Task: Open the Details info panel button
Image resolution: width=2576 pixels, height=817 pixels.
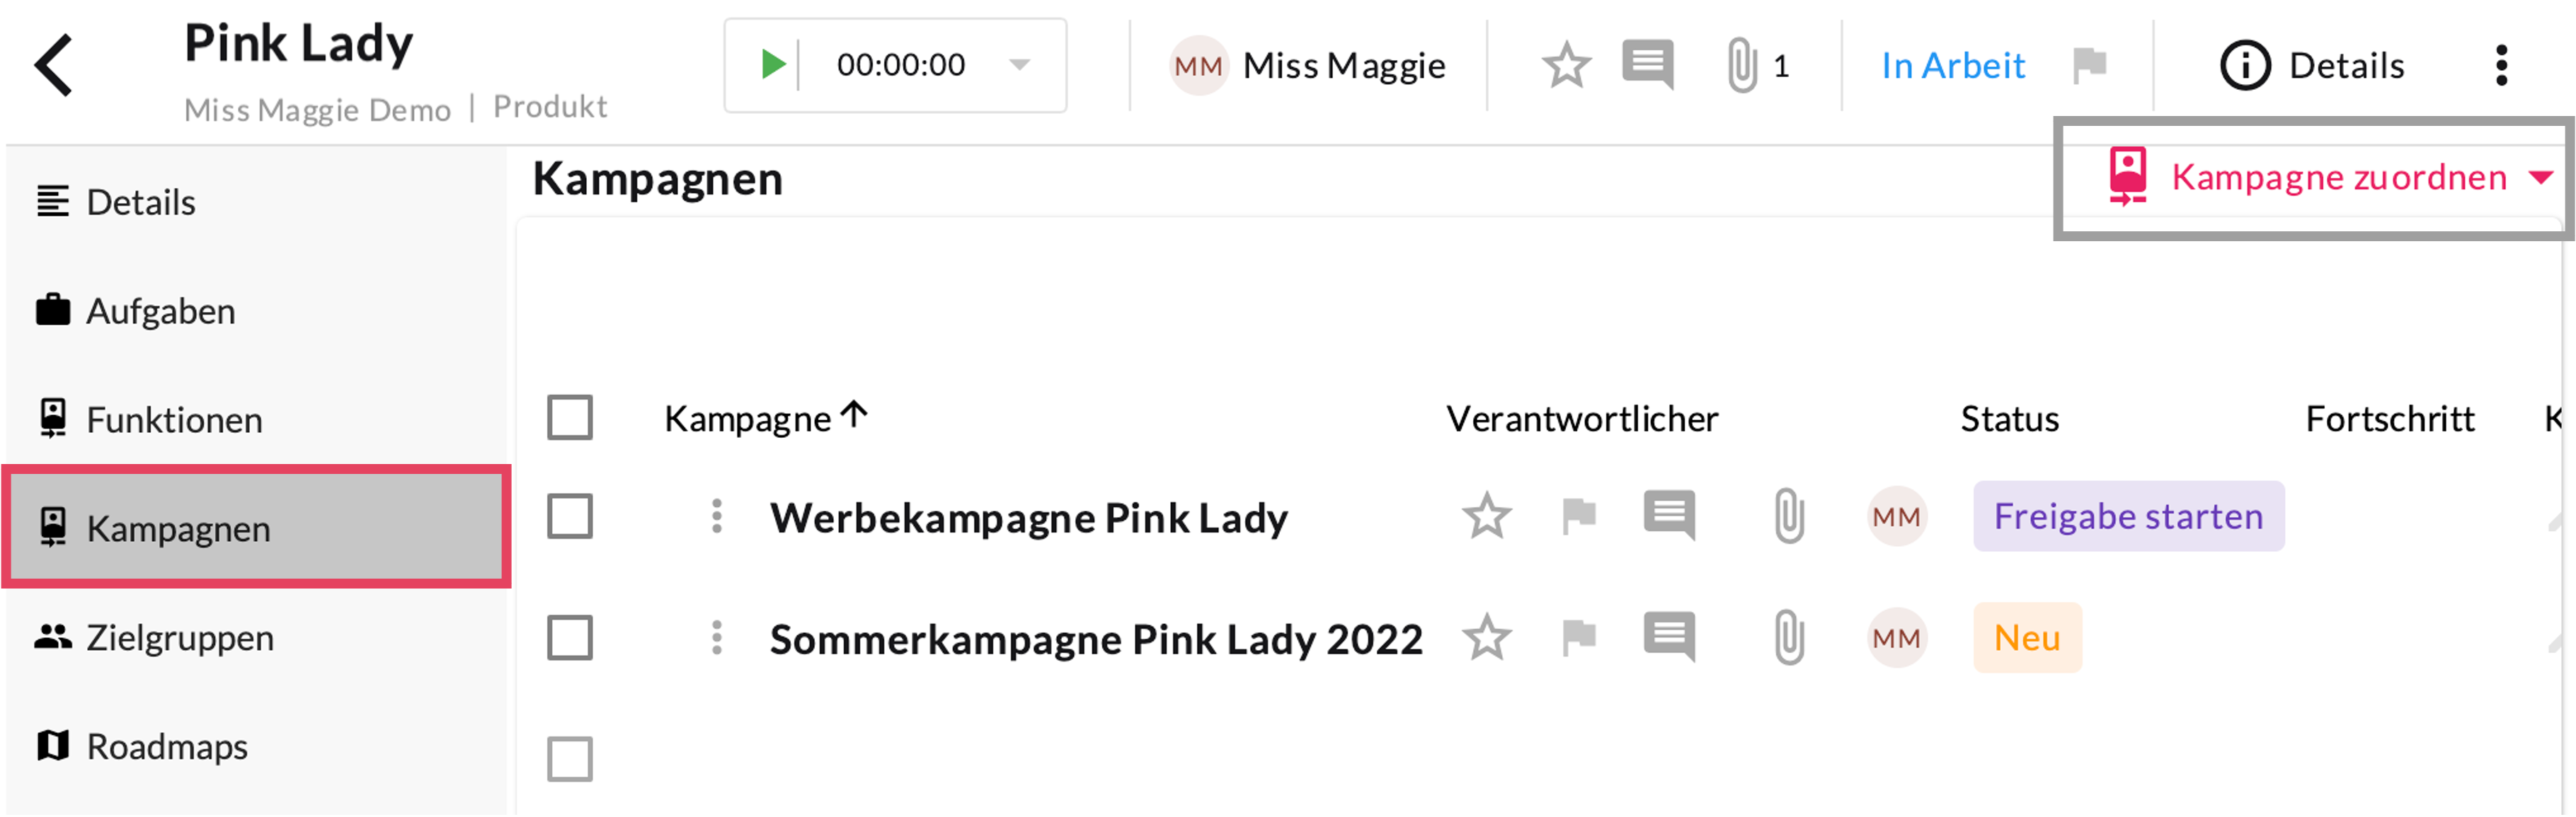Action: (2312, 66)
